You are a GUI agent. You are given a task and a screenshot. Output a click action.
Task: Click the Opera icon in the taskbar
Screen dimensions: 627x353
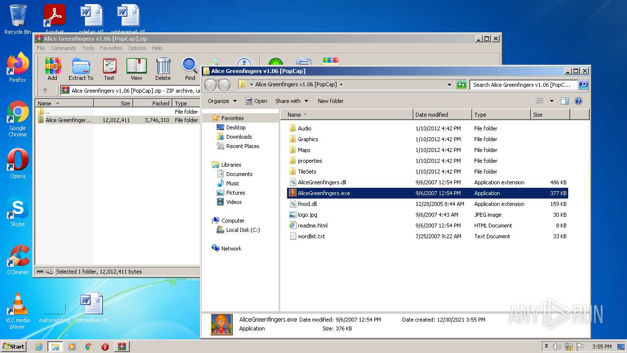105,347
